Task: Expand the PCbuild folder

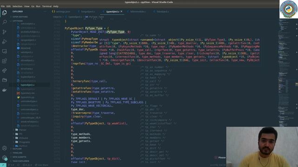Action: pyautogui.click(x=24, y=138)
